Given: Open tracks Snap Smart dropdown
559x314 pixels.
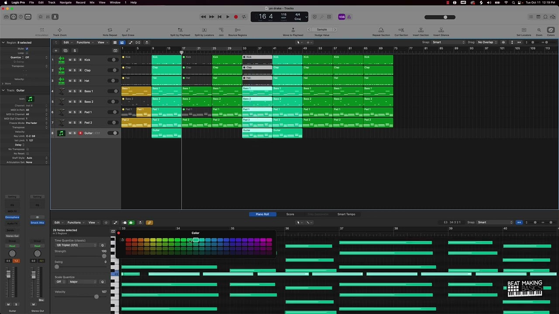Looking at the screenshot, I should tap(449, 42).
